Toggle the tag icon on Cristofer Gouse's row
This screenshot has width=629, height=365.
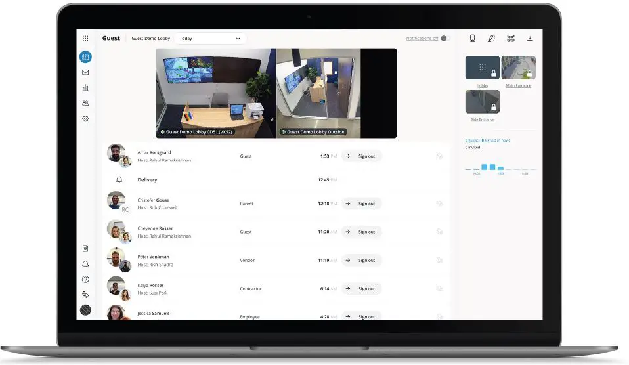click(439, 204)
